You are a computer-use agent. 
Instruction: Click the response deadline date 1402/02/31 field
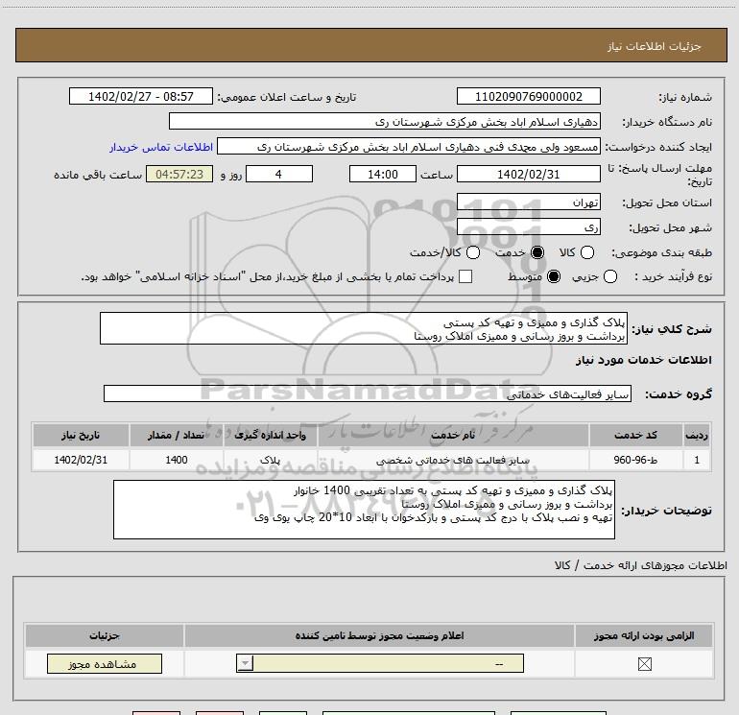tap(528, 174)
